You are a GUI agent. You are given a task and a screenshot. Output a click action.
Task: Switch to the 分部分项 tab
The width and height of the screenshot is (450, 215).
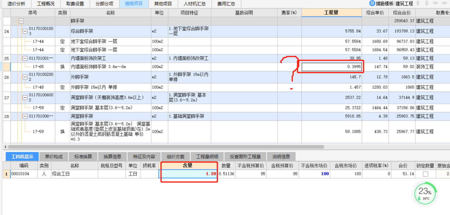pyautogui.click(x=105, y=4)
